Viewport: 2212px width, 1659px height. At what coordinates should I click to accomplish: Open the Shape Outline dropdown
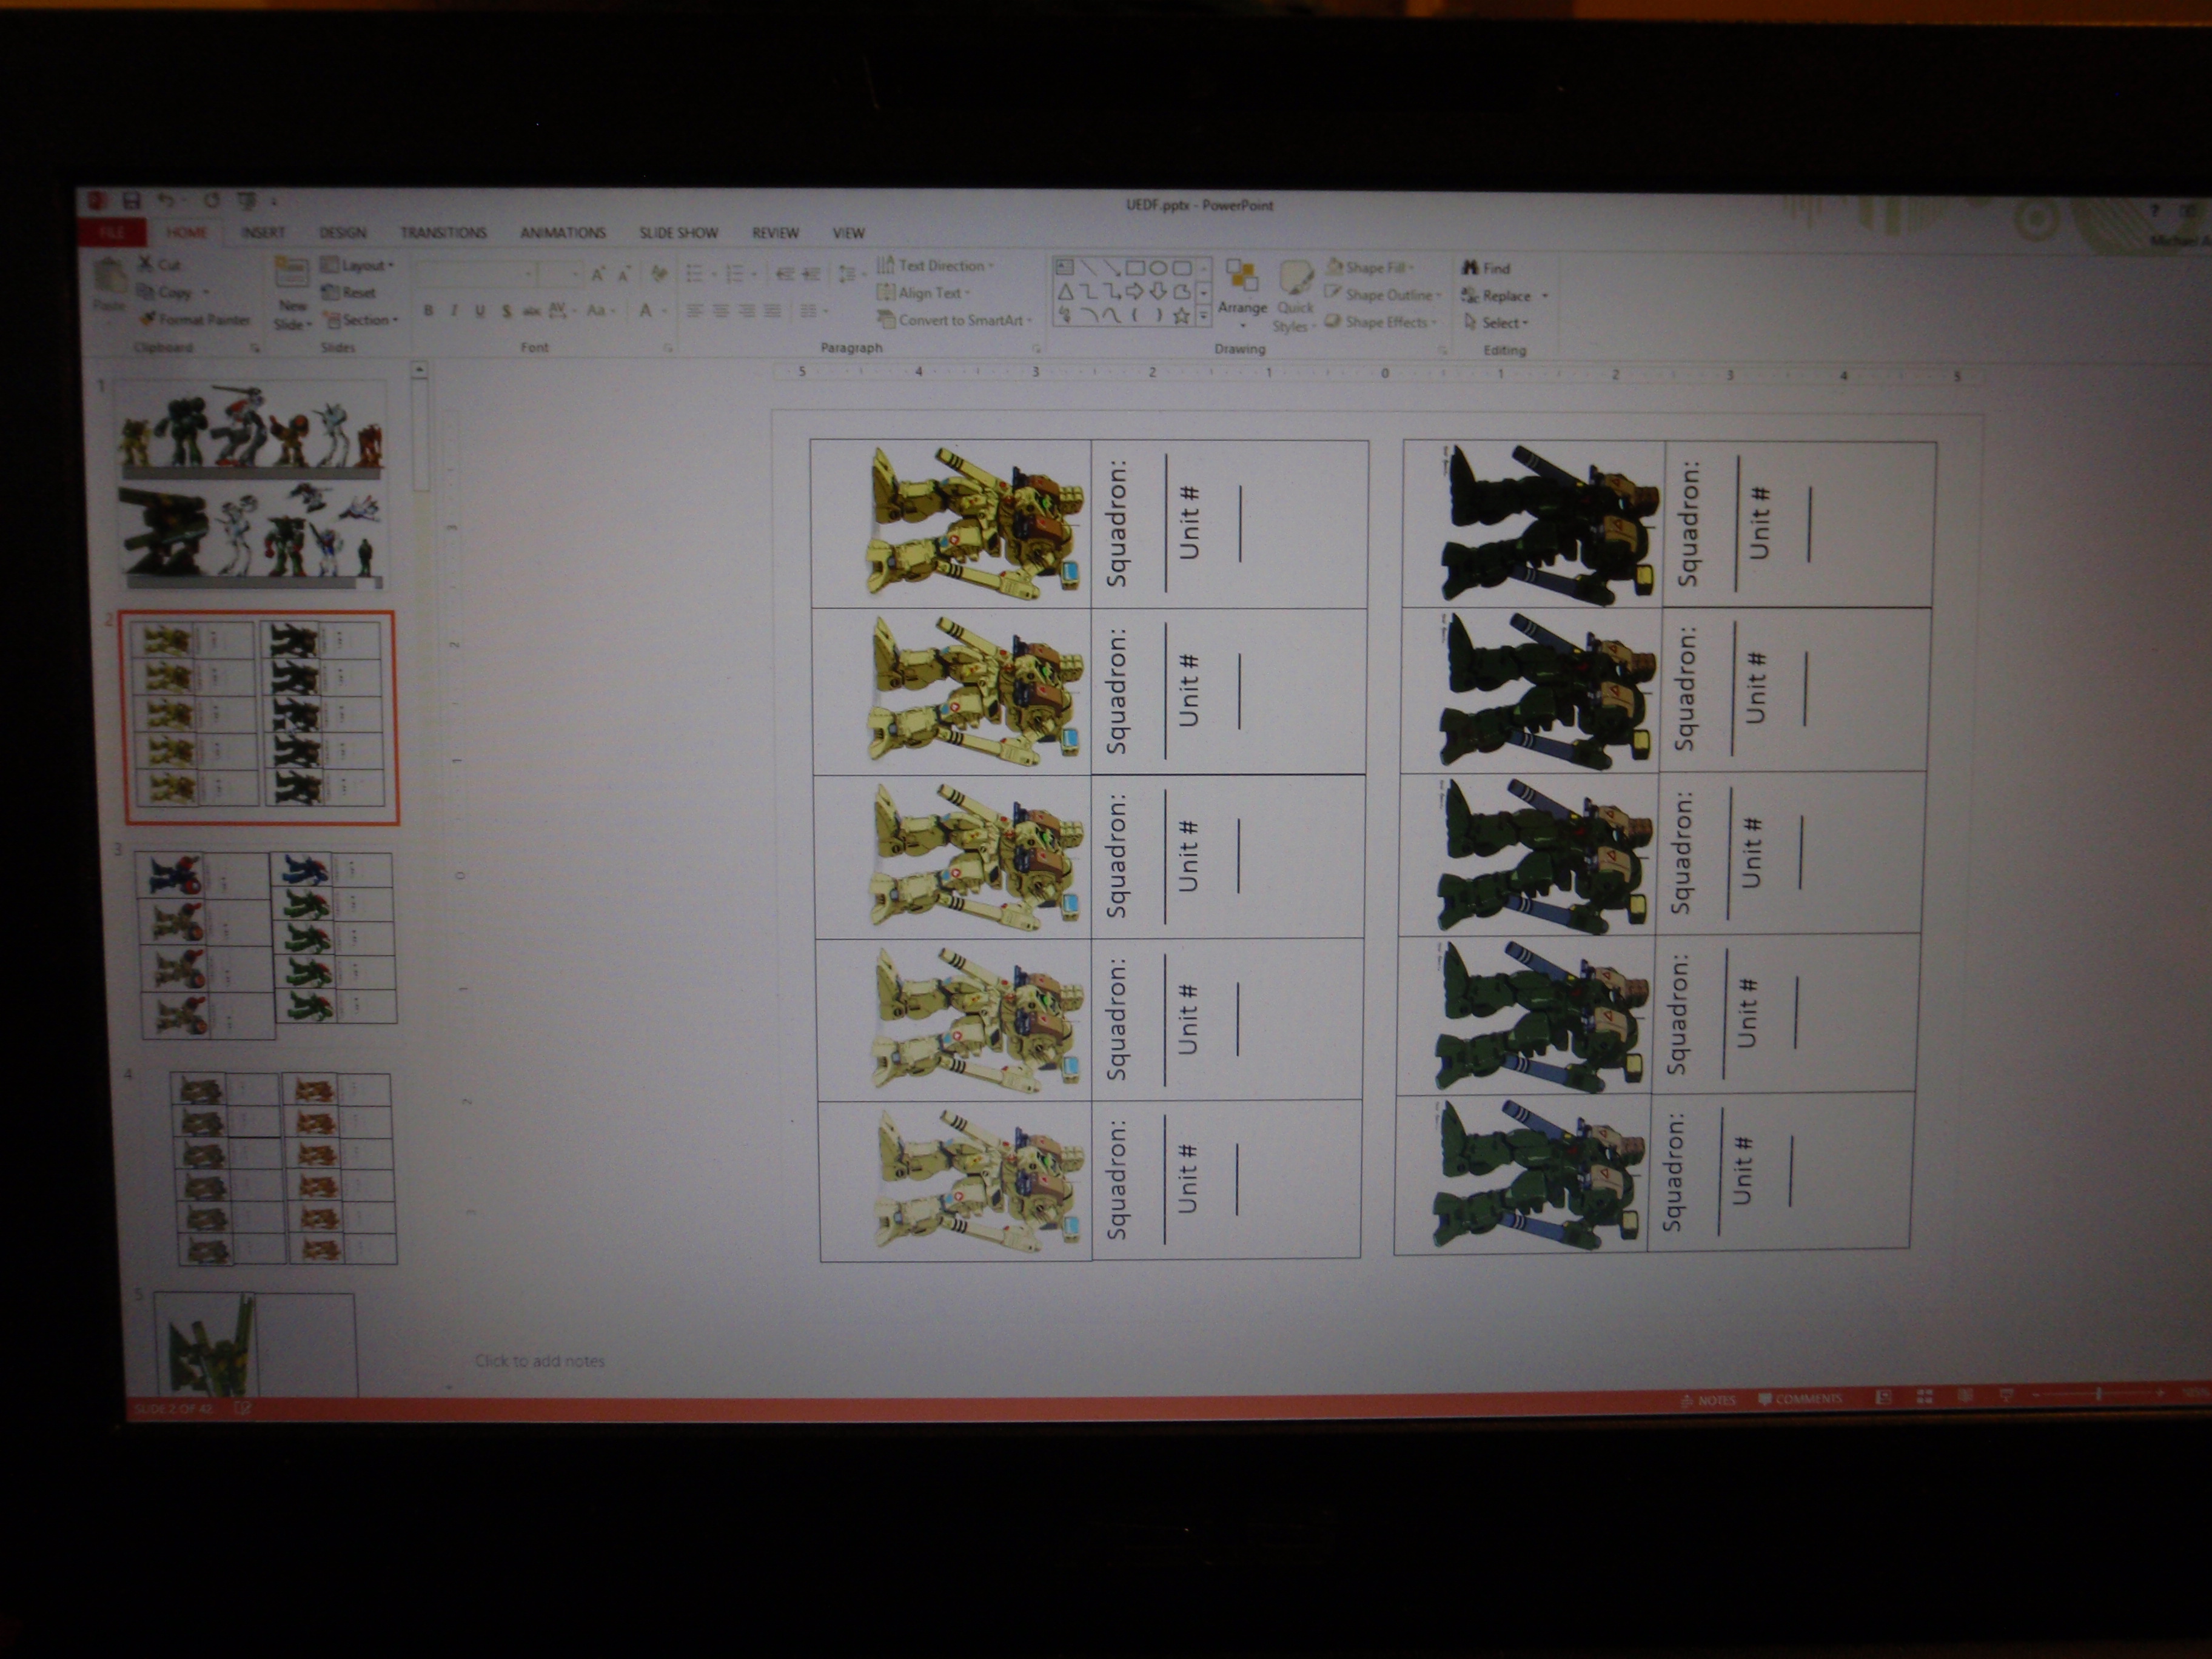point(1383,295)
